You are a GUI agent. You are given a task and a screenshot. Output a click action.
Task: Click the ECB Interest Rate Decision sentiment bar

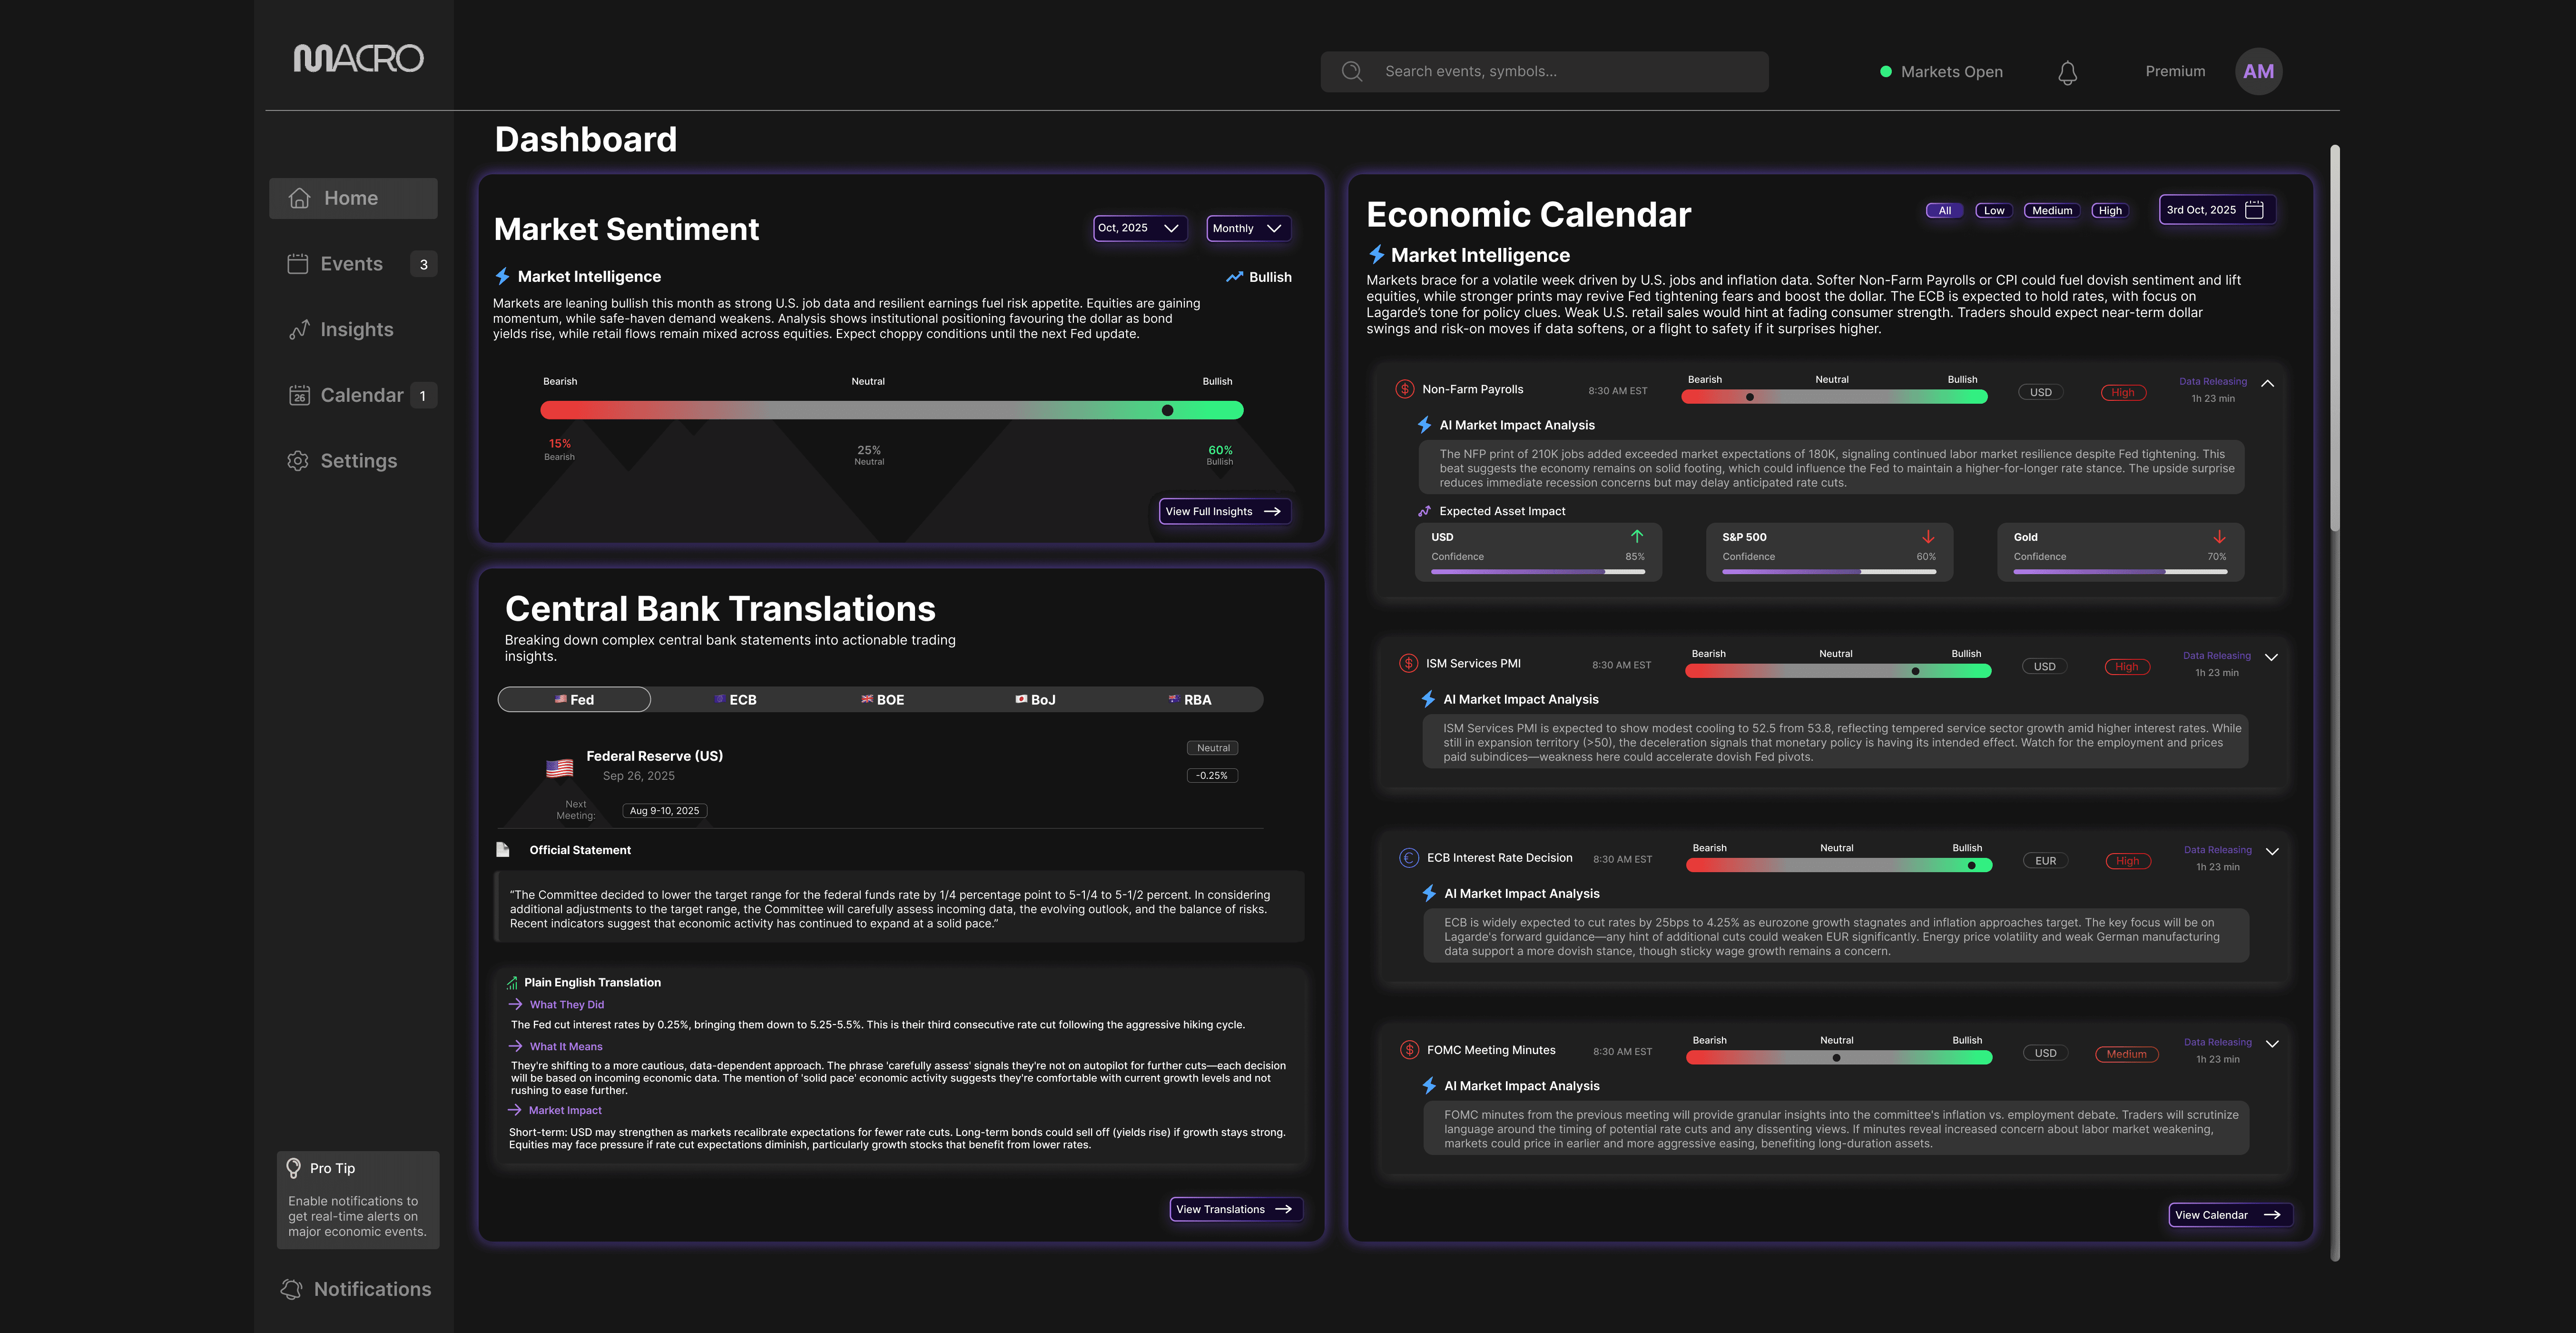coord(1839,865)
